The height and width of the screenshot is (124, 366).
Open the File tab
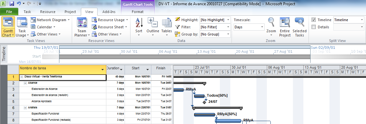click(x=9, y=12)
